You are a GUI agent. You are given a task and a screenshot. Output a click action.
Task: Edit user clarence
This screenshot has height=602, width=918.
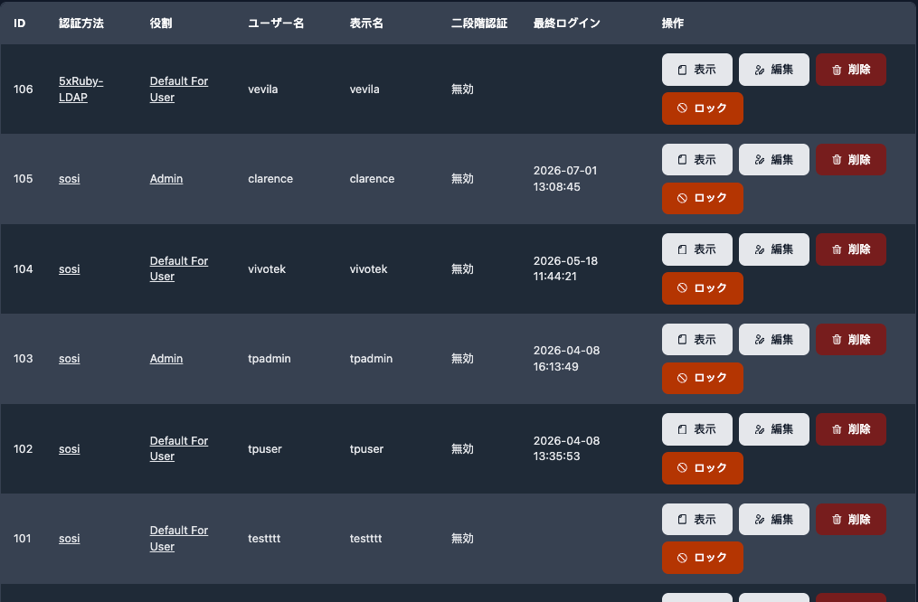pos(774,160)
